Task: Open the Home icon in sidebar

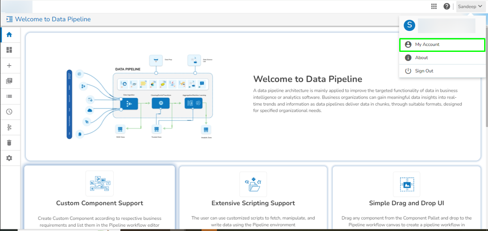Action: [9, 35]
